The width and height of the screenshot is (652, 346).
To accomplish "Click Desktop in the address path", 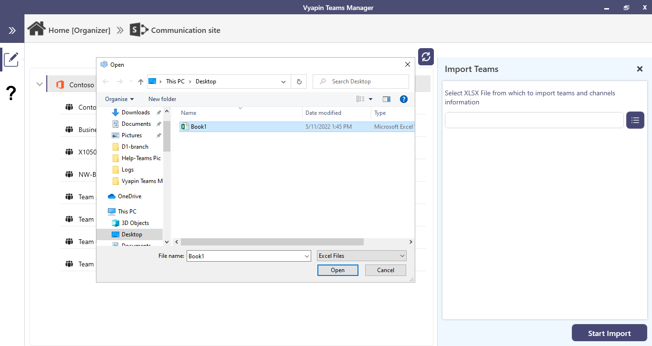I will click(206, 81).
